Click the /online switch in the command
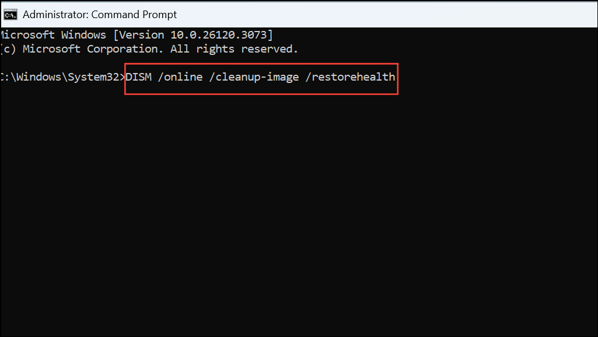Screen dimensions: 598x337 [180, 77]
